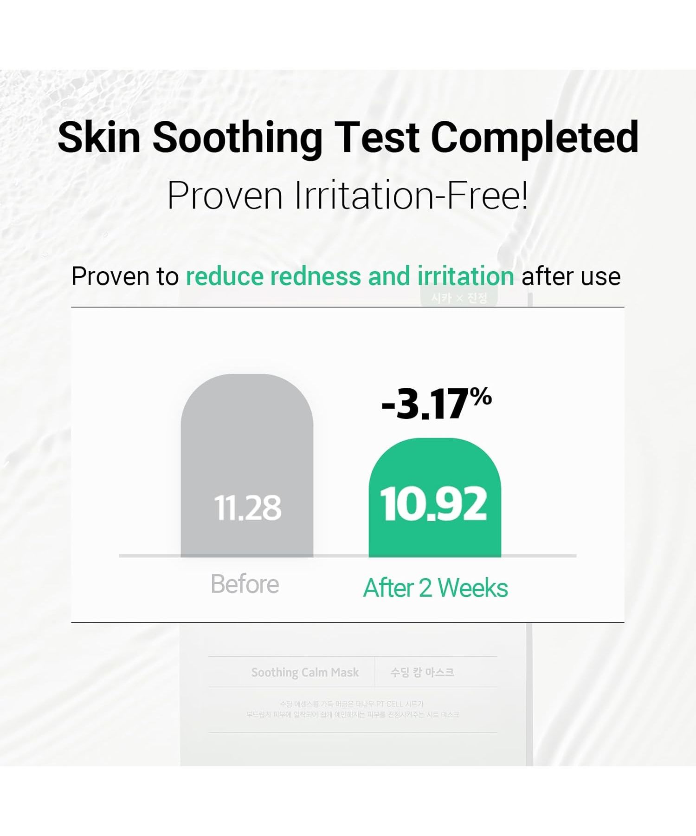Select the "Soothing Calm Mask" label

click(305, 672)
